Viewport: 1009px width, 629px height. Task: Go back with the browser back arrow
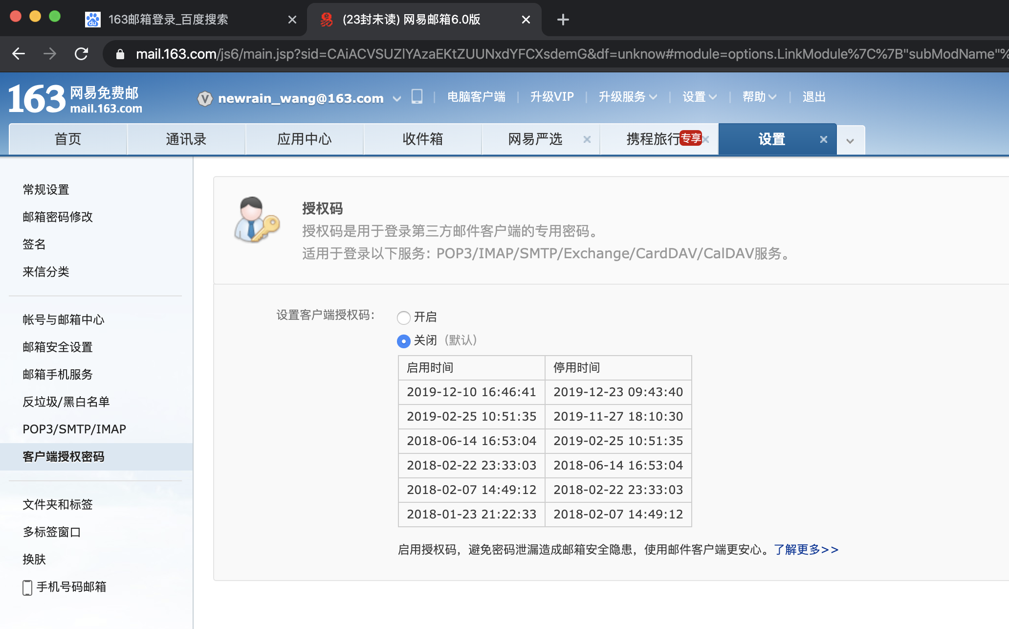[x=19, y=54]
